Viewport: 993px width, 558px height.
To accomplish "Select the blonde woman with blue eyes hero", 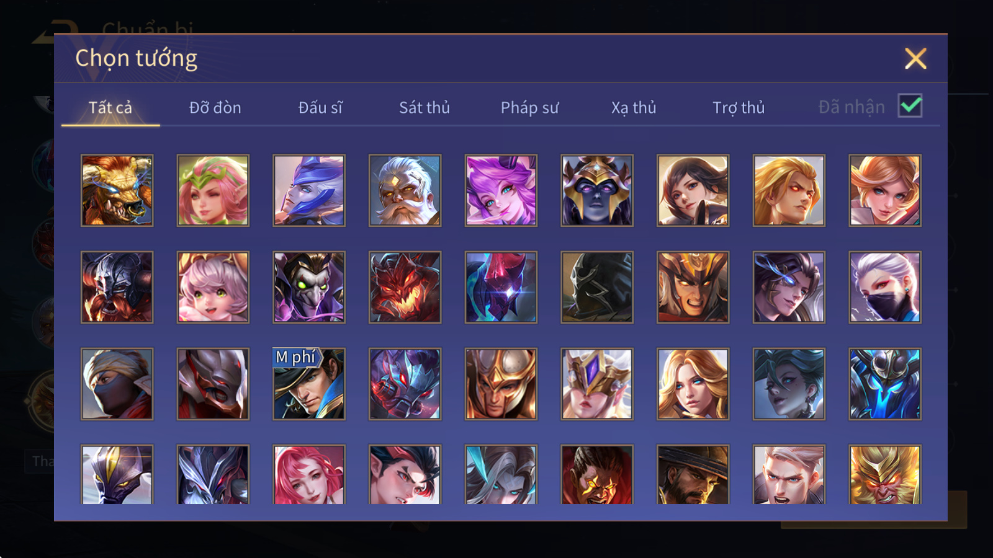I will [693, 384].
